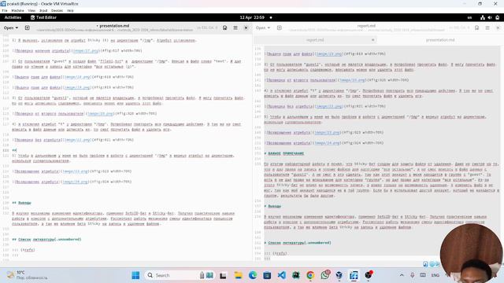Open keyboard layout indicator 'en'
Viewport: 504px width, 283px height.
coord(469,17)
